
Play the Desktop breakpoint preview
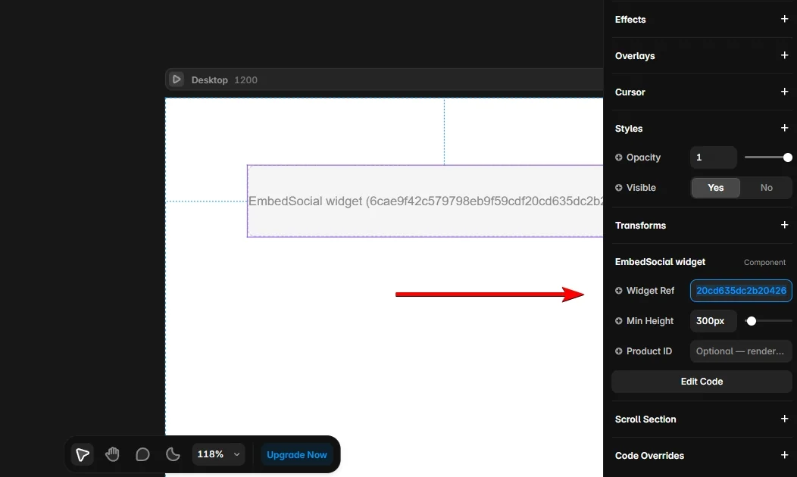[x=177, y=79]
